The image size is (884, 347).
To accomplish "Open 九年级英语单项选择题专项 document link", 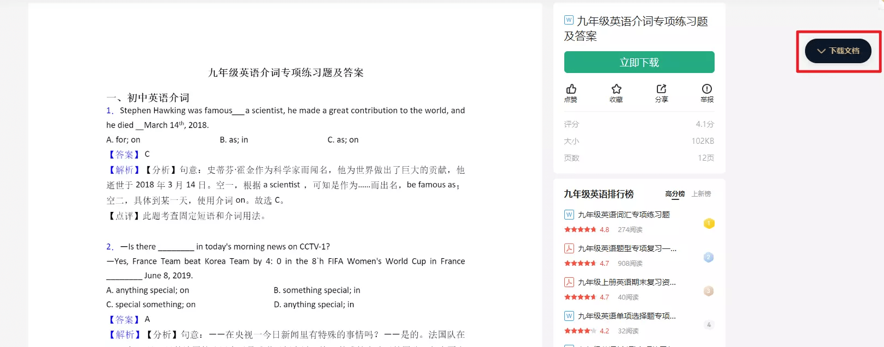I will 626,316.
